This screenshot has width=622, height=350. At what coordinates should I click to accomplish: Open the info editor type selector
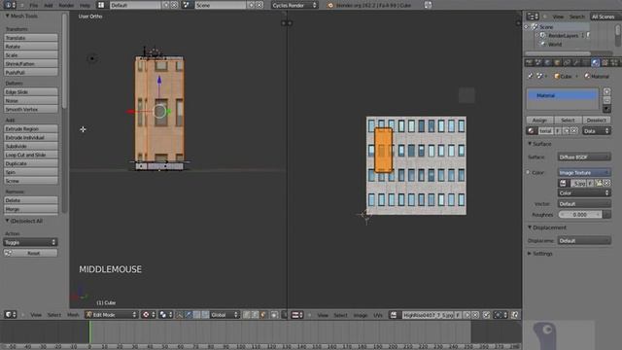coord(10,5)
